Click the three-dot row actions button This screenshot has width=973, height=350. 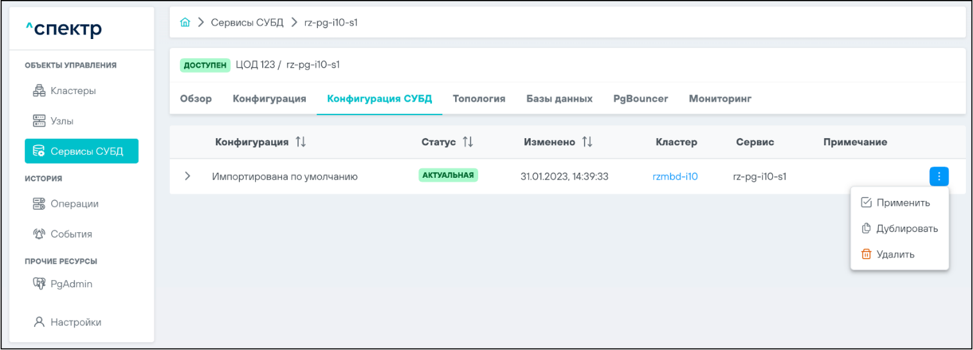(x=938, y=177)
